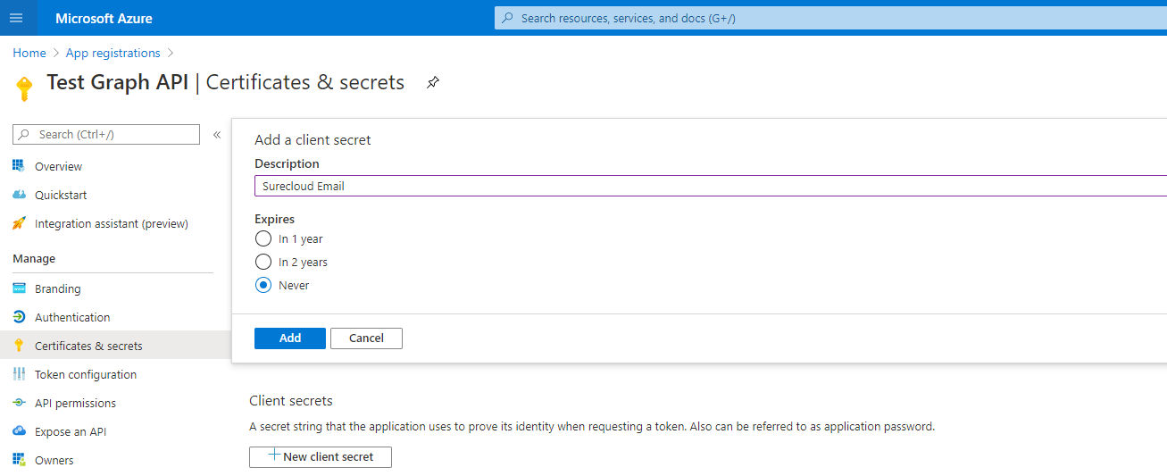Viewport: 1167px width, 476px height.
Task: Open Overview menu item
Action: point(58,166)
